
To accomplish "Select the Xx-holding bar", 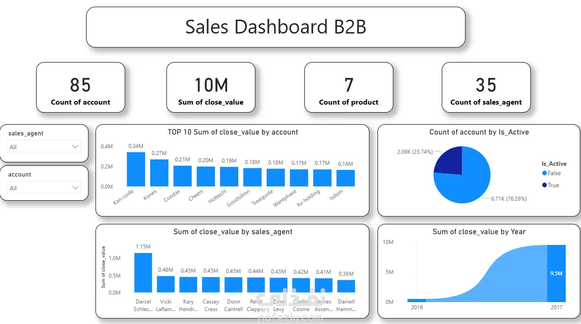I will pos(322,178).
